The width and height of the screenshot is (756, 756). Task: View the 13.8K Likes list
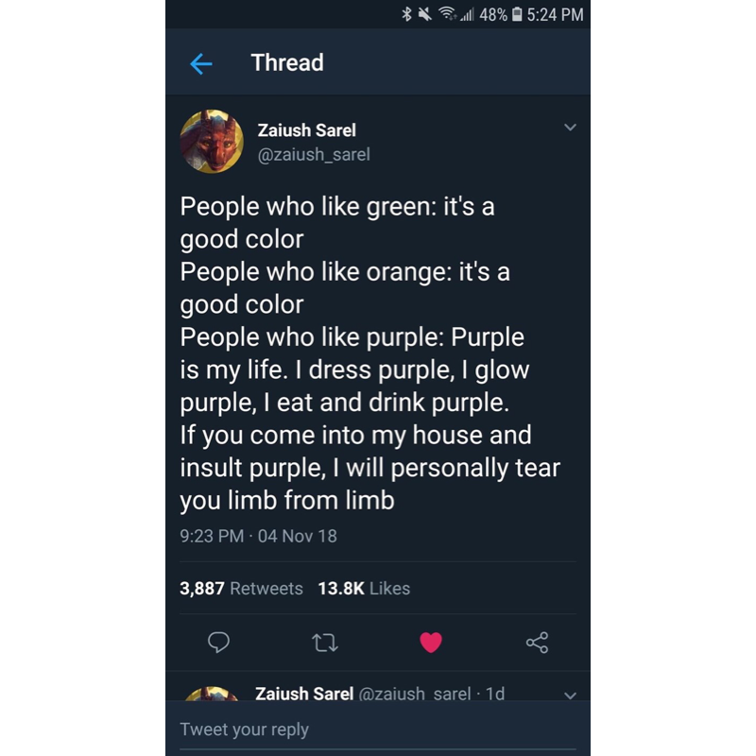click(364, 588)
